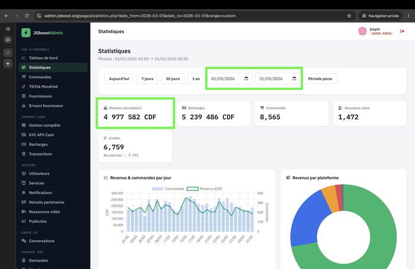Click the Nouveaux users 1,472 value

349,117
